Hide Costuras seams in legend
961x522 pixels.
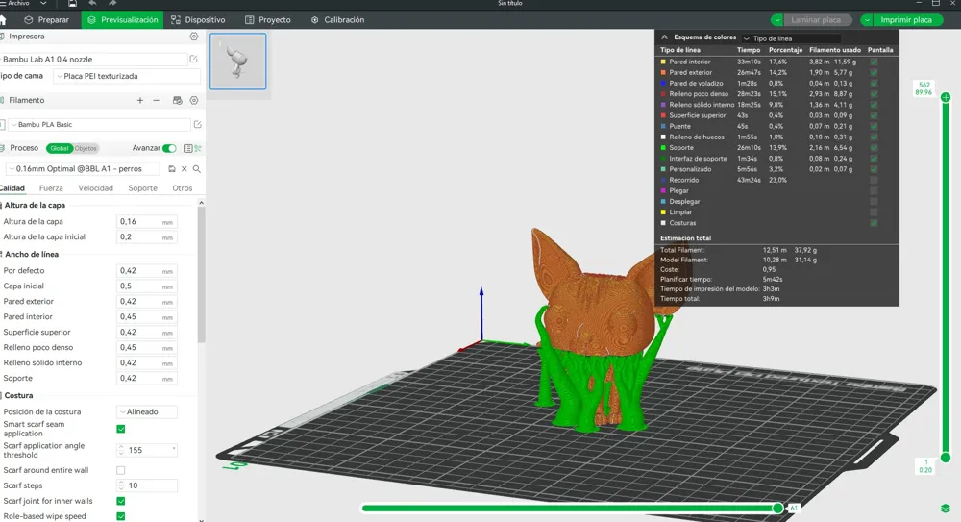(874, 223)
